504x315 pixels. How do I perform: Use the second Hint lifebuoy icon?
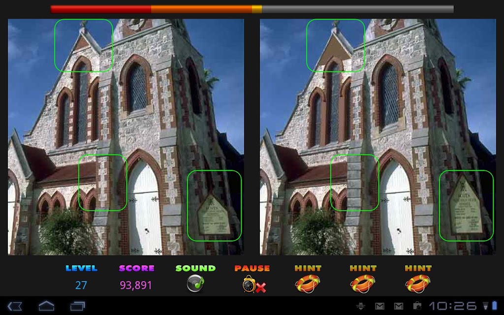click(363, 283)
